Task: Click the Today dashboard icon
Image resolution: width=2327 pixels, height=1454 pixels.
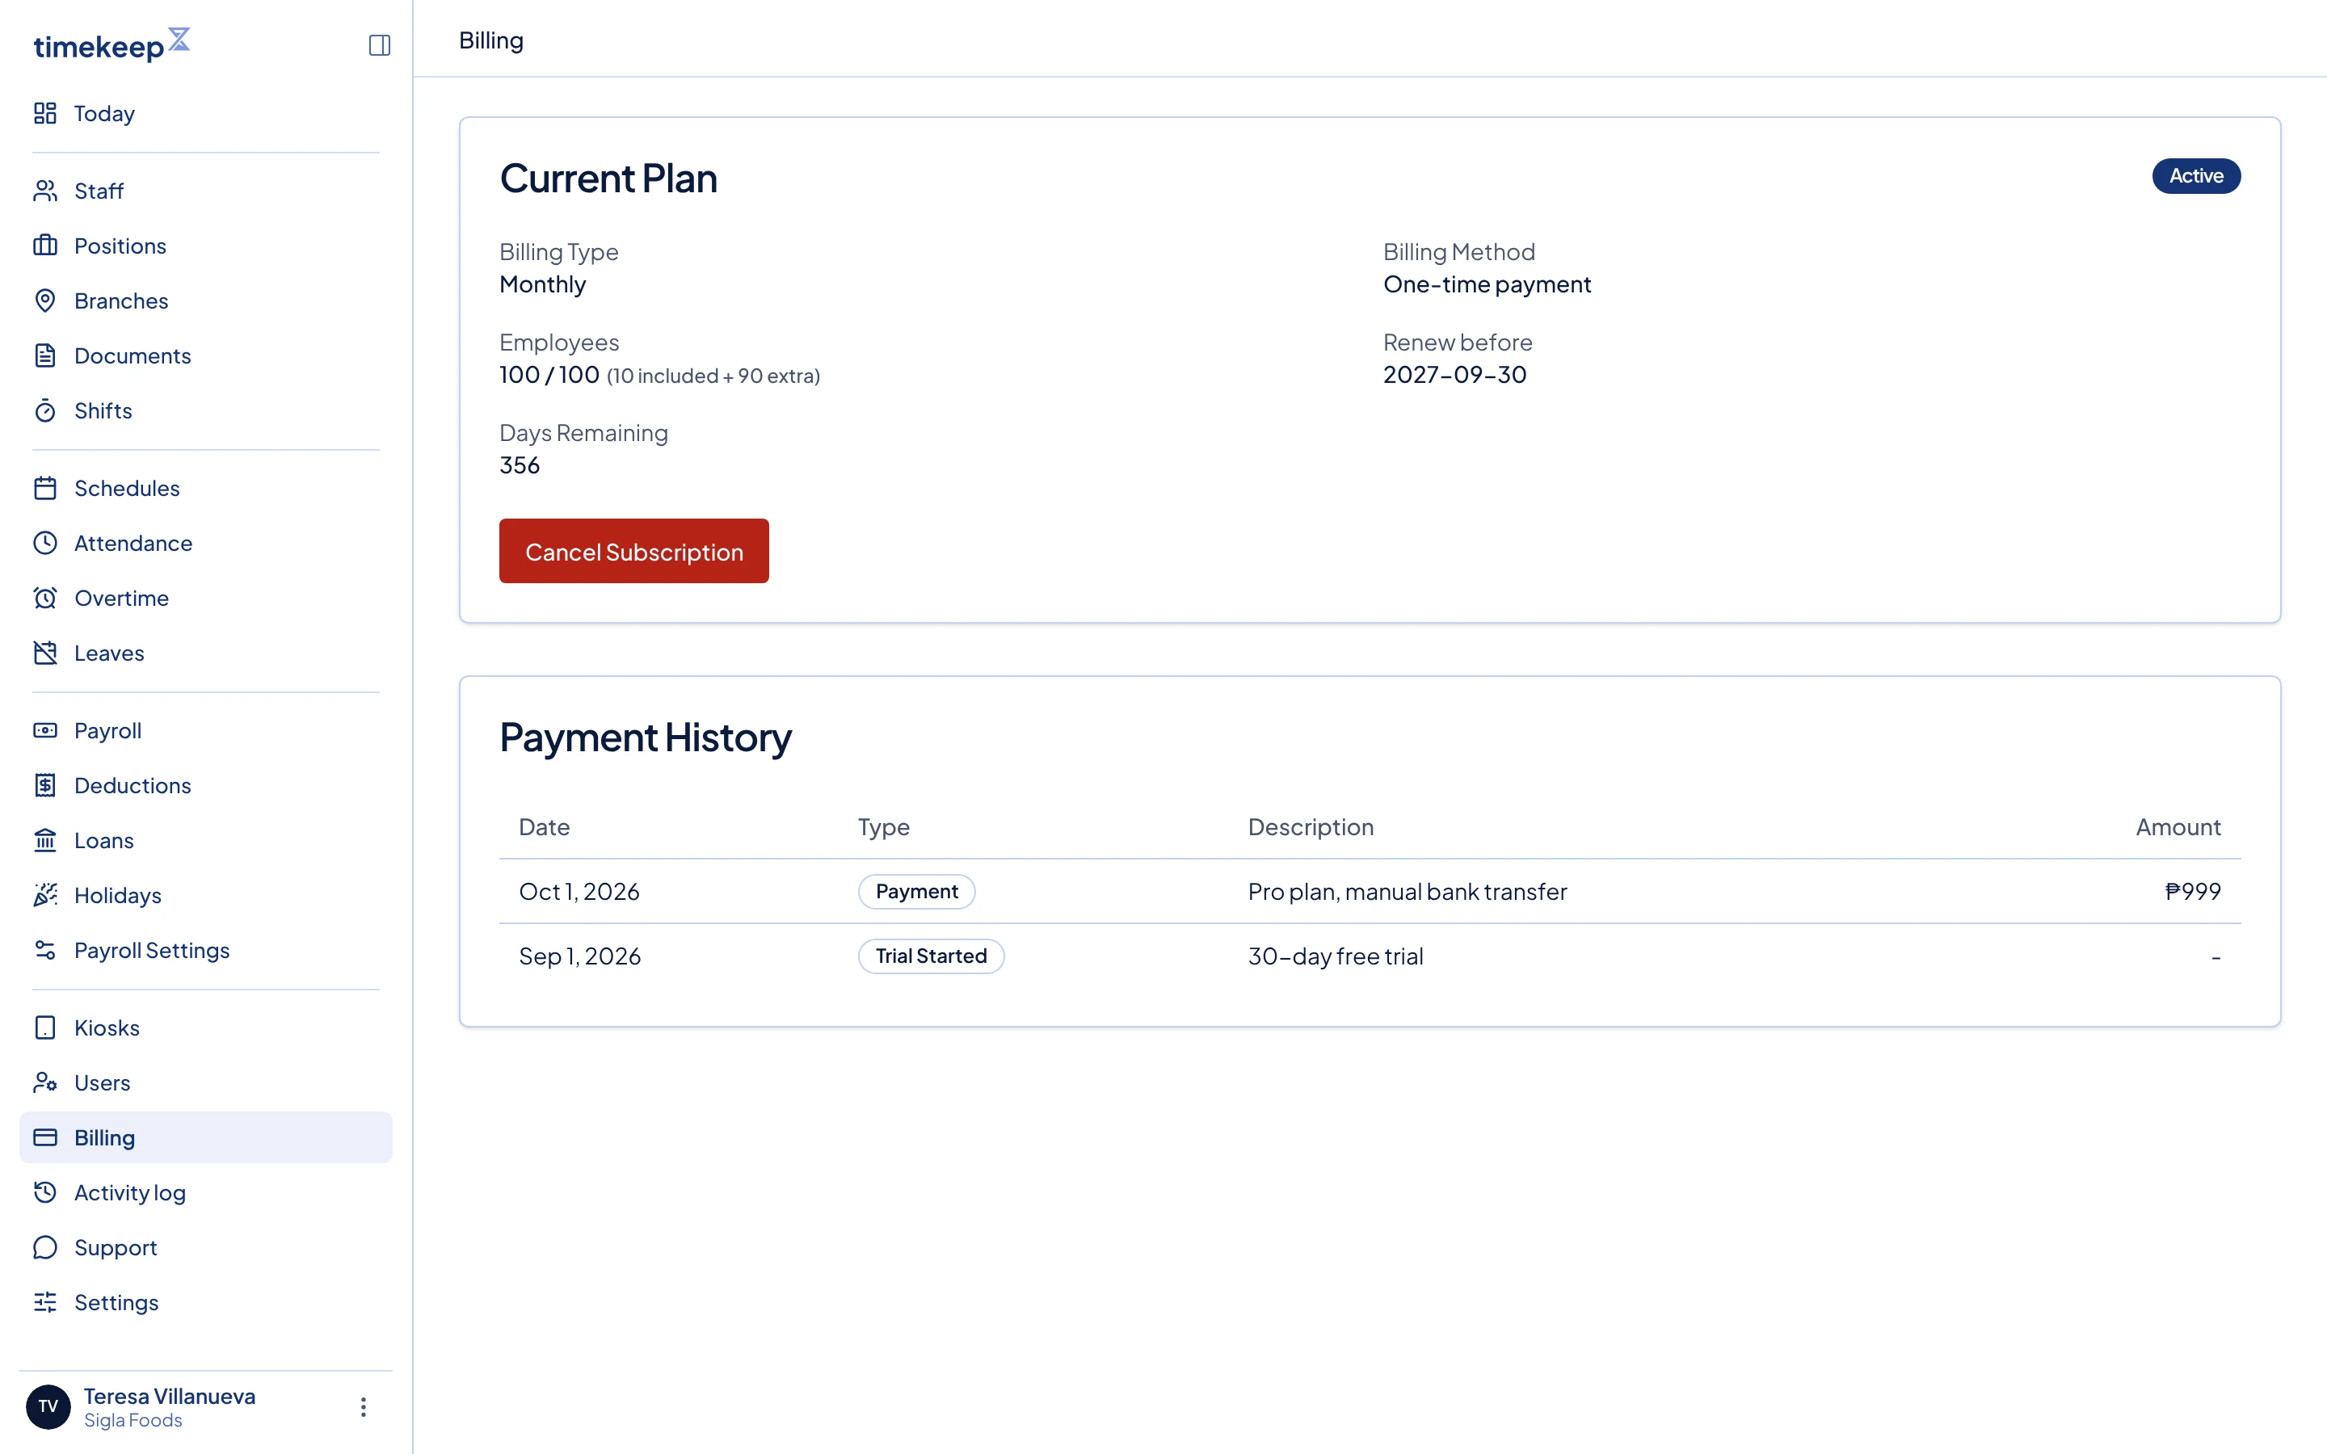Action: click(45, 113)
